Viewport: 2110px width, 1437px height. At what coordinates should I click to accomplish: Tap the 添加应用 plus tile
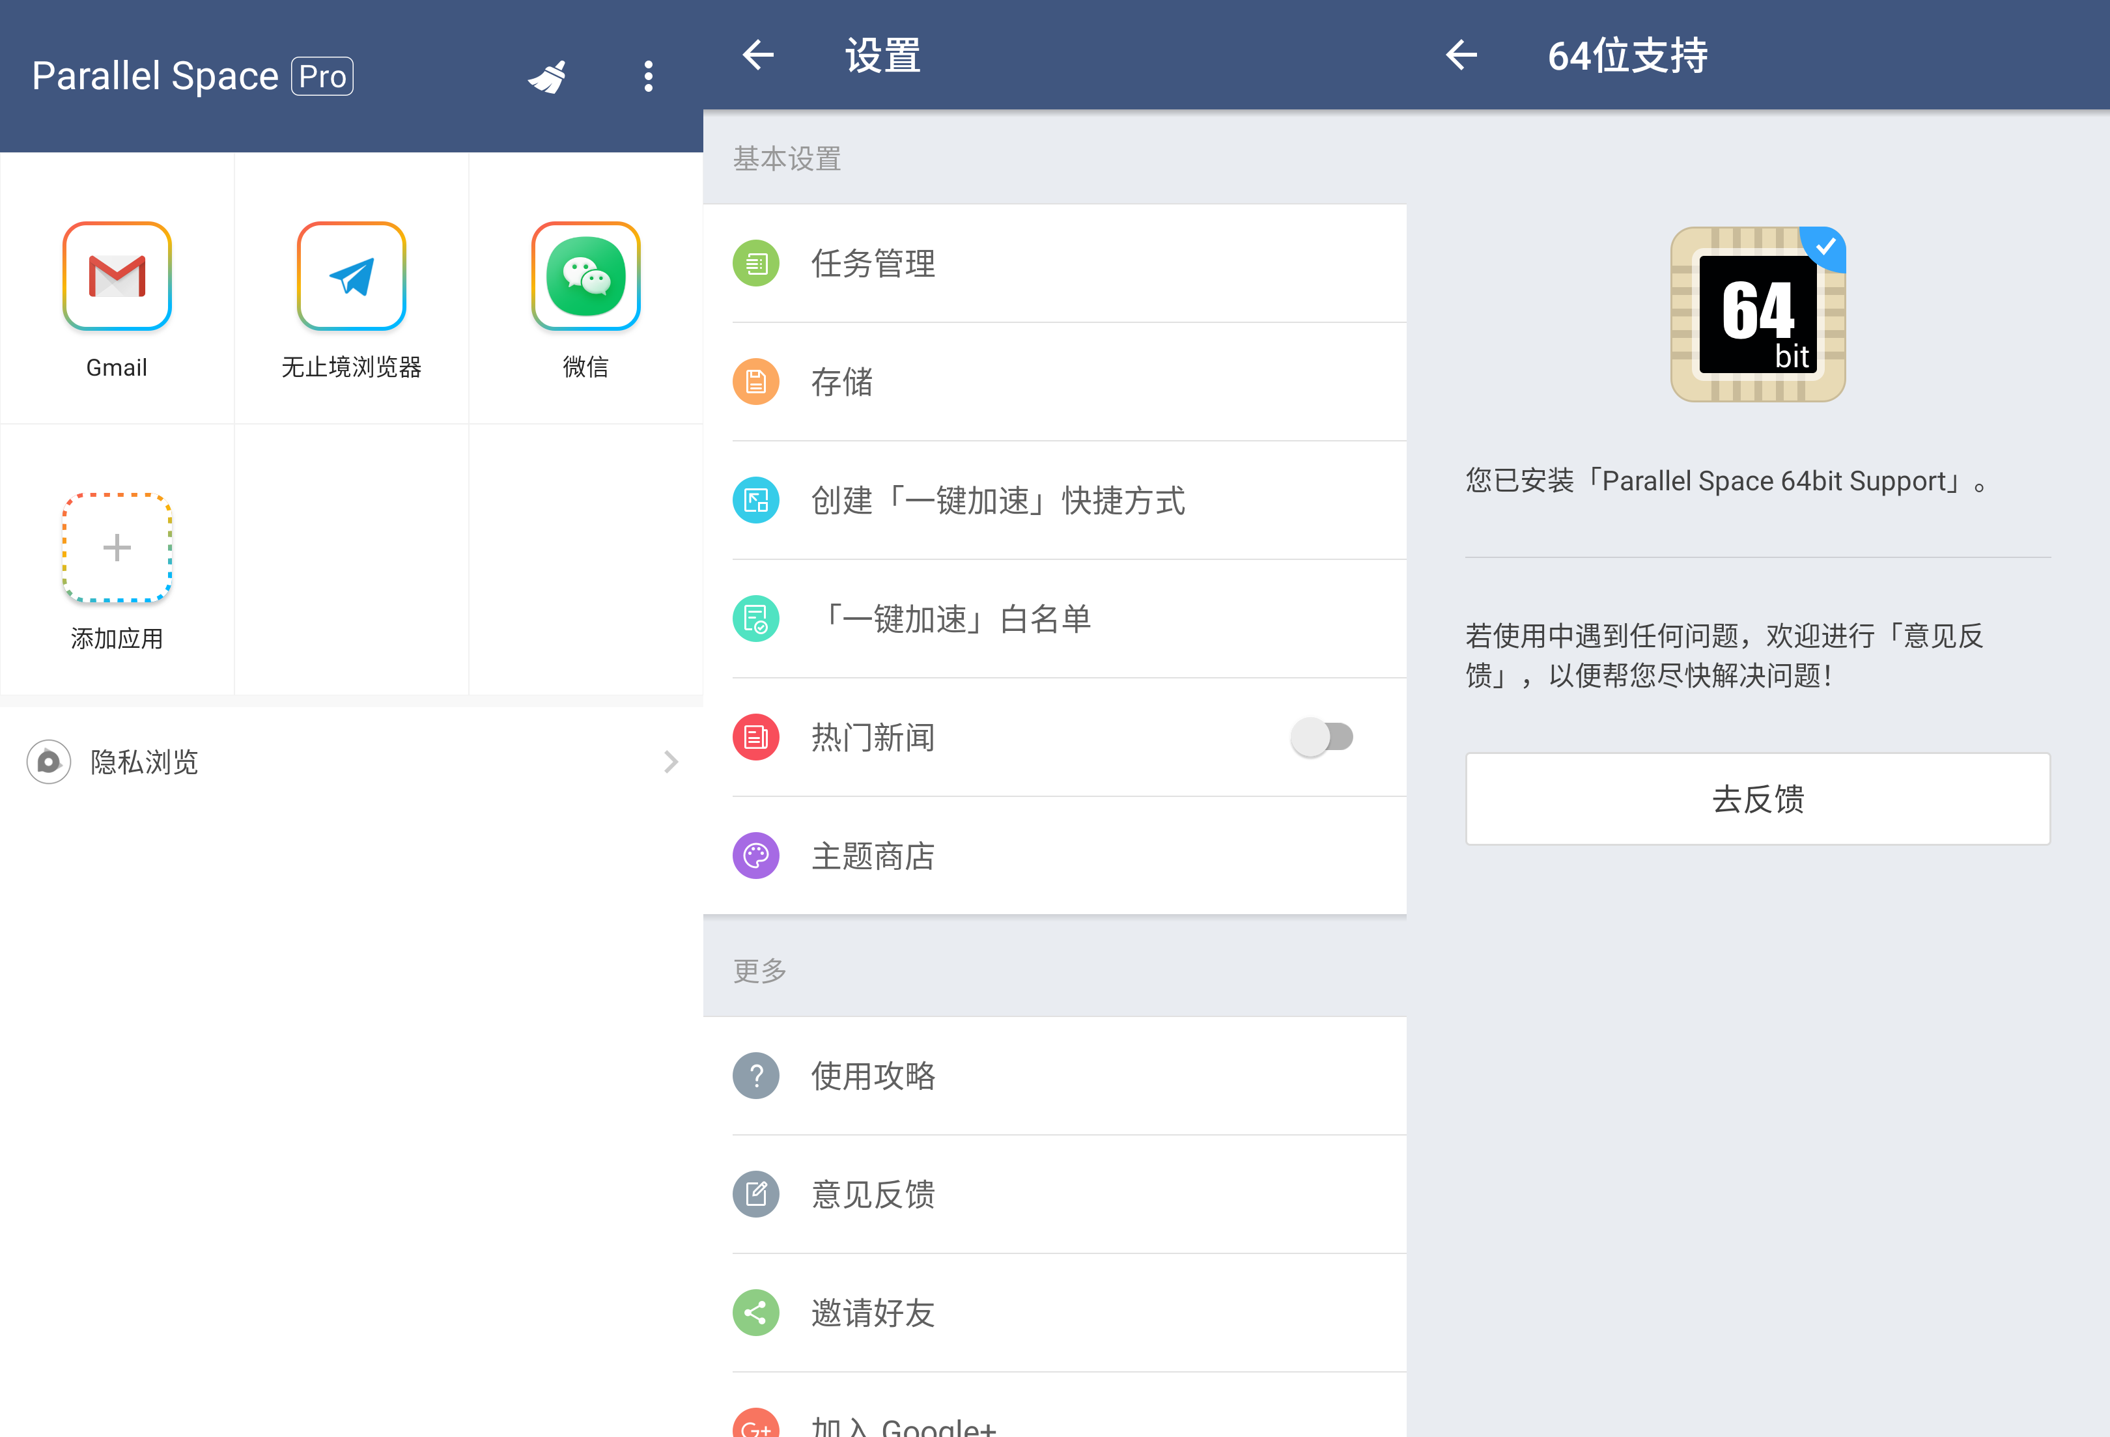coord(117,548)
